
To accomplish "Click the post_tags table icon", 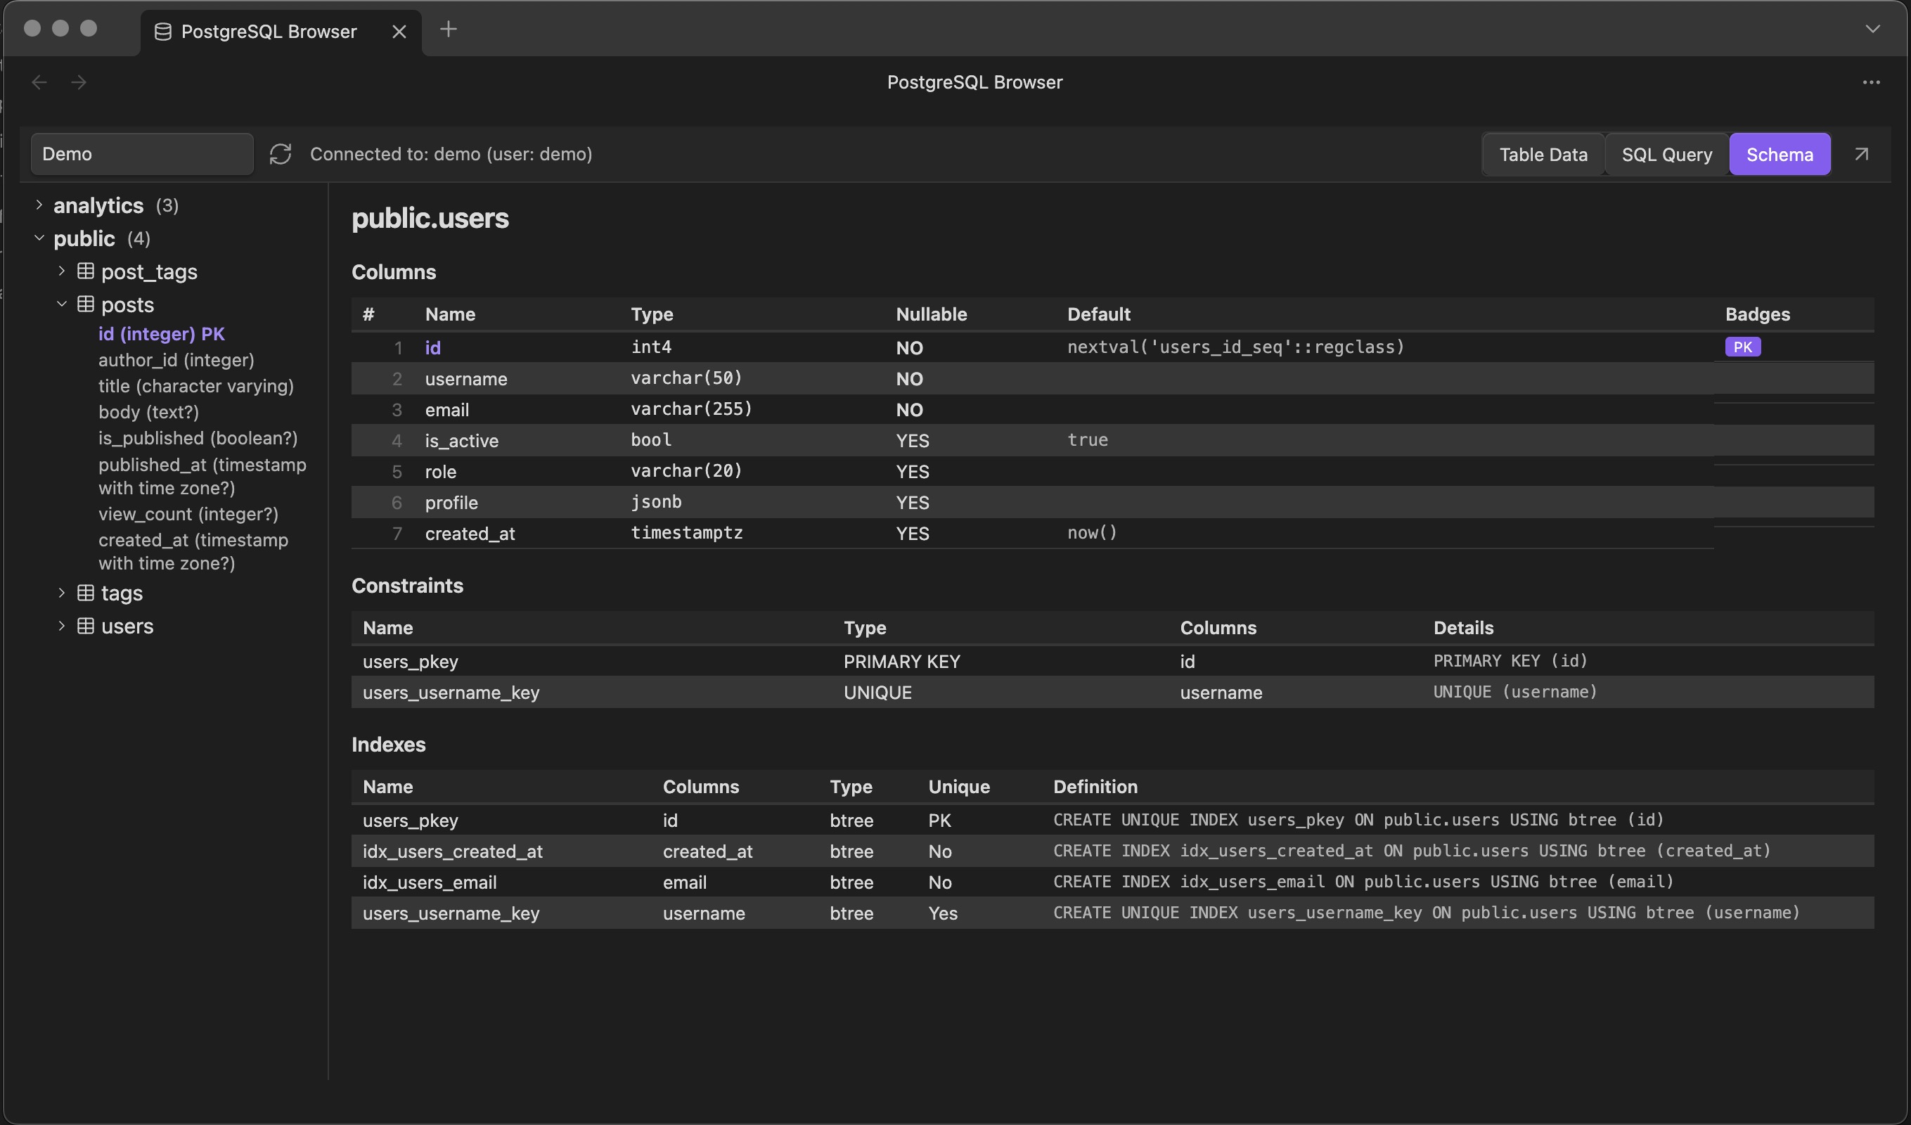I will (x=86, y=271).
